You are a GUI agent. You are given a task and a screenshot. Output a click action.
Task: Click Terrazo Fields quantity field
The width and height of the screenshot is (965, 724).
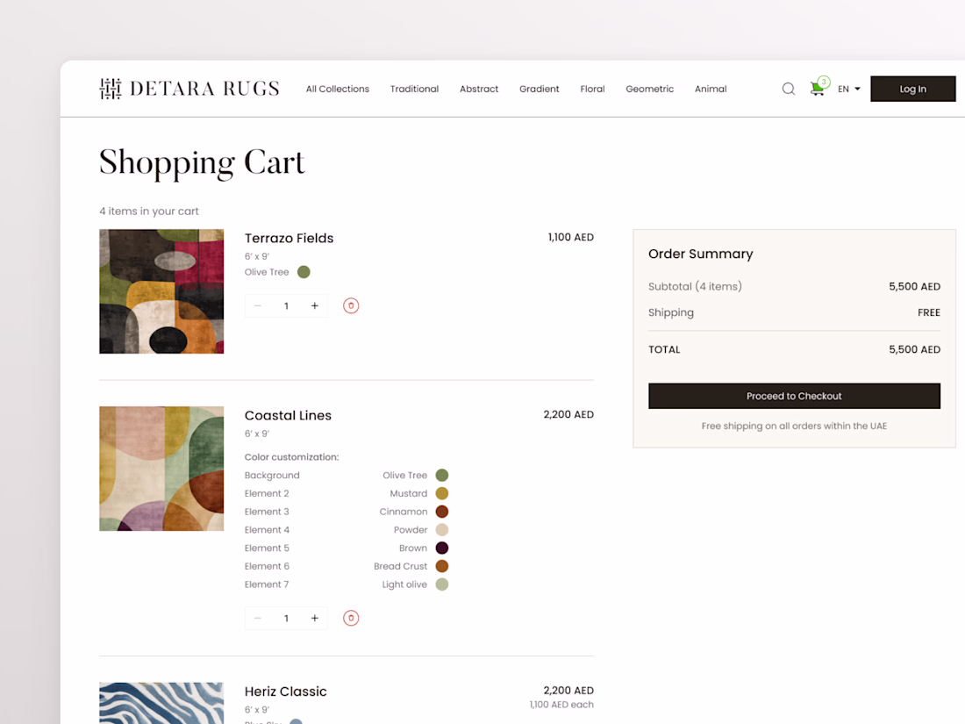[x=286, y=306]
